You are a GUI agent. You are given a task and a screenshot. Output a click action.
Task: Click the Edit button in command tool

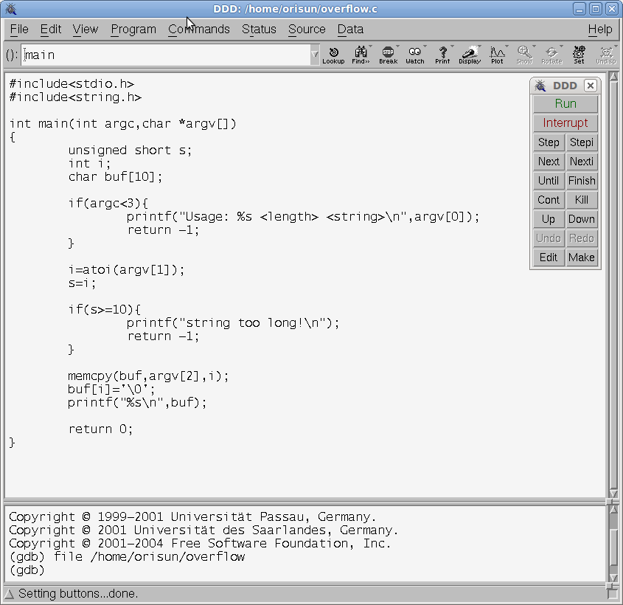[549, 257]
